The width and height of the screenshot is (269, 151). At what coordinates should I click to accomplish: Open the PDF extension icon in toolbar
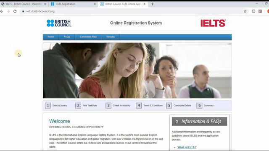pos(260,11)
